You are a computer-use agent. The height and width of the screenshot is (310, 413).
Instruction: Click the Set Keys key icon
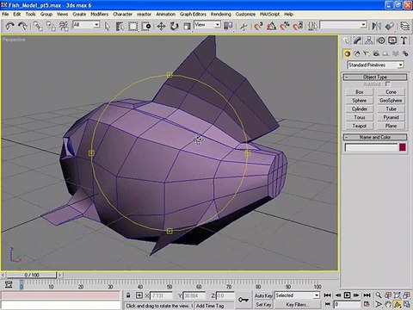tap(243, 300)
